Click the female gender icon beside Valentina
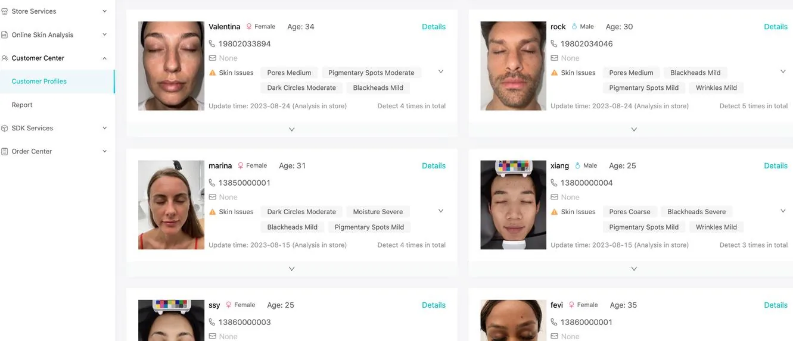The height and width of the screenshot is (341, 793). tap(249, 27)
